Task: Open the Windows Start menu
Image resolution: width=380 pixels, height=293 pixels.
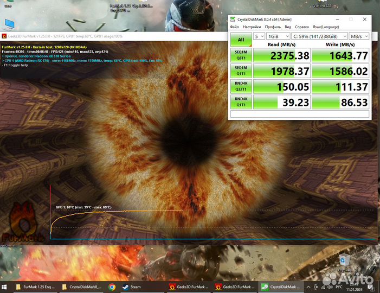Action: click(4, 287)
